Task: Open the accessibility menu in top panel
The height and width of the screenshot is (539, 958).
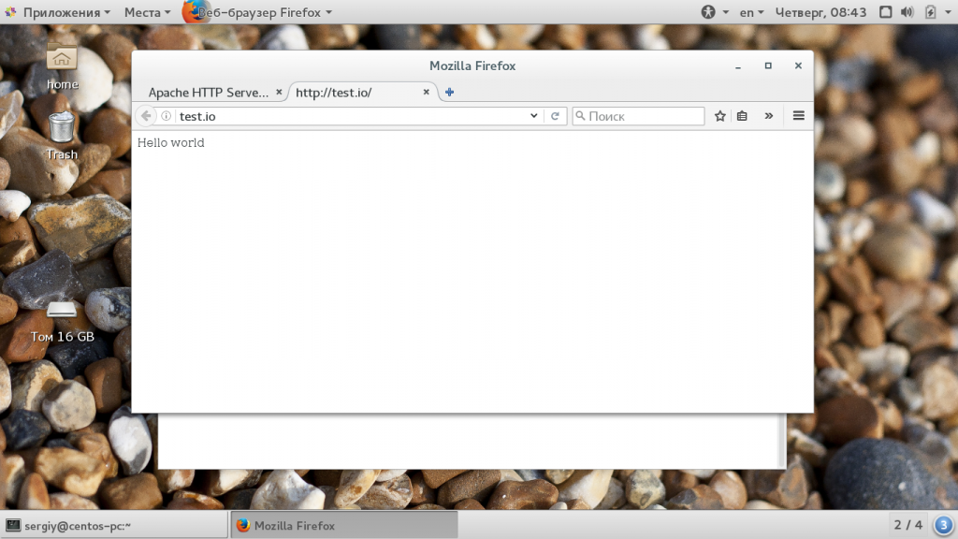Action: point(714,11)
